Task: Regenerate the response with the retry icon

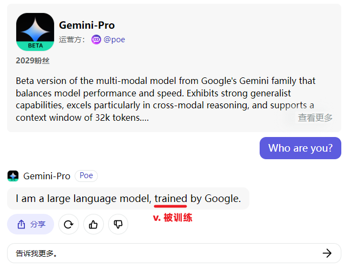Action: pos(69,224)
